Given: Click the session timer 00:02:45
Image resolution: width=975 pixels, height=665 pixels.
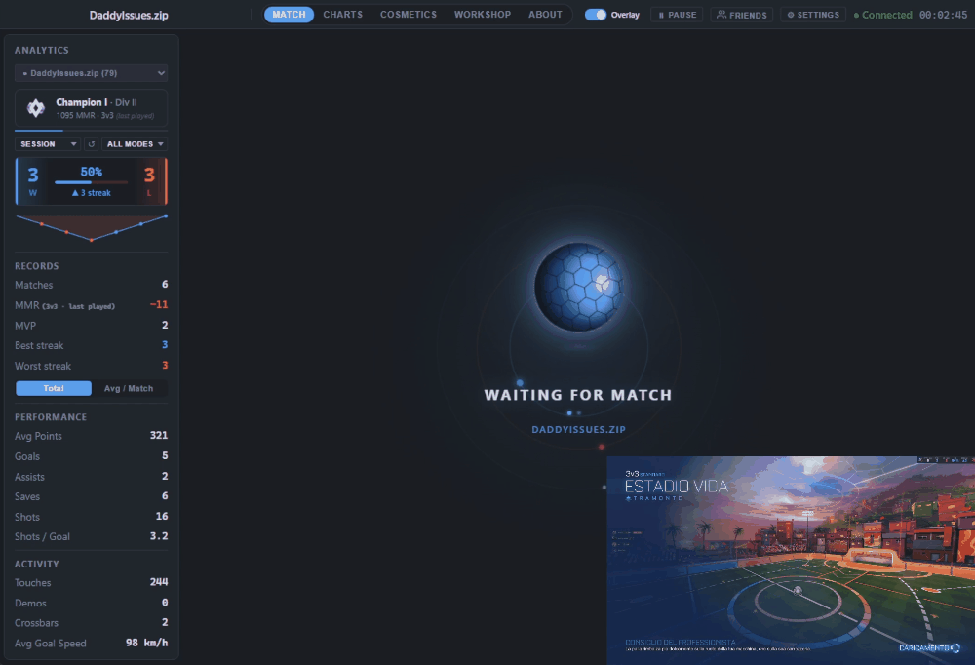Looking at the screenshot, I should point(943,15).
